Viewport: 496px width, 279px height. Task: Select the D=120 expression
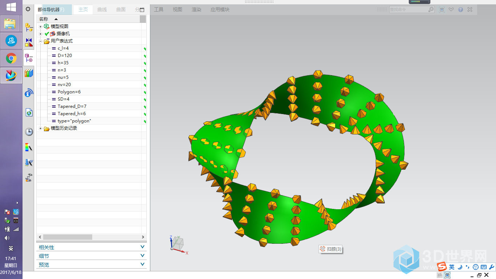[65, 56]
